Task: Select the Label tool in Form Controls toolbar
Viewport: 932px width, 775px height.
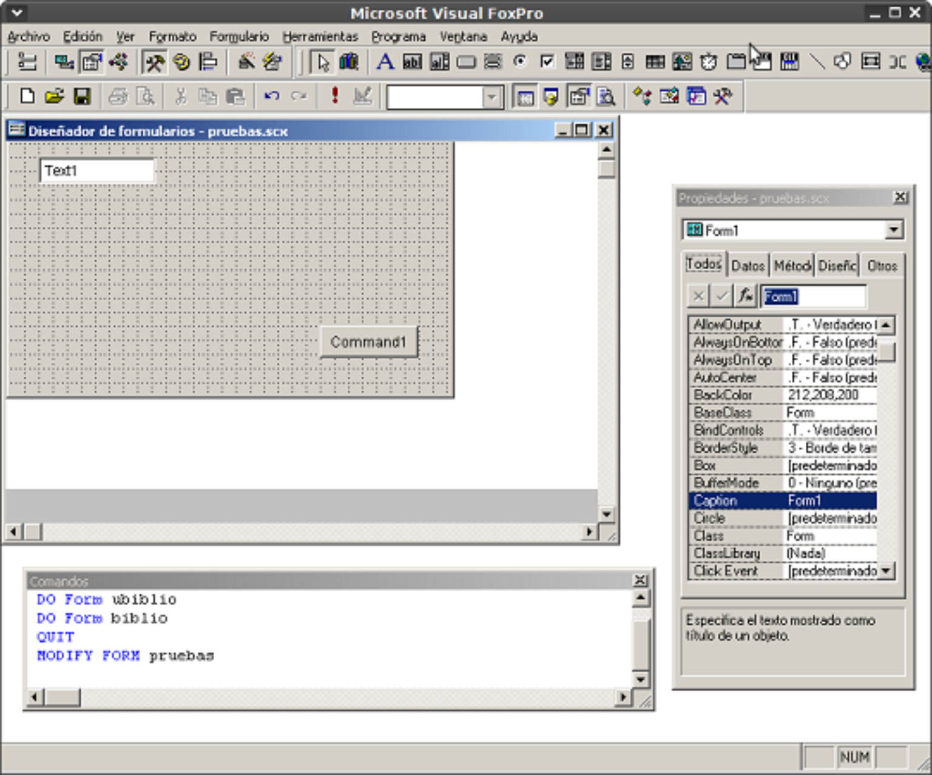Action: [x=385, y=61]
